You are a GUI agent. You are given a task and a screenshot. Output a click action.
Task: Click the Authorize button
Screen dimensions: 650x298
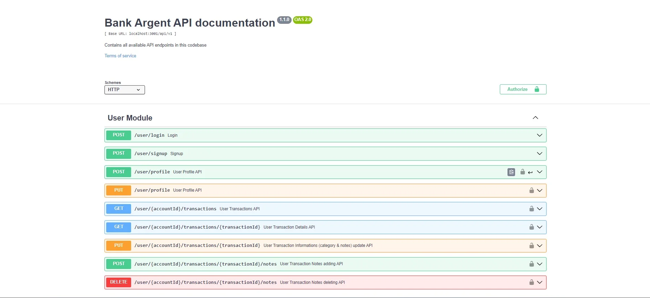coord(523,89)
